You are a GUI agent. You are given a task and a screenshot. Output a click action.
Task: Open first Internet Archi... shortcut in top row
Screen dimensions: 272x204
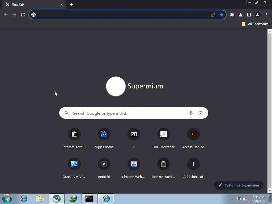tap(74, 138)
